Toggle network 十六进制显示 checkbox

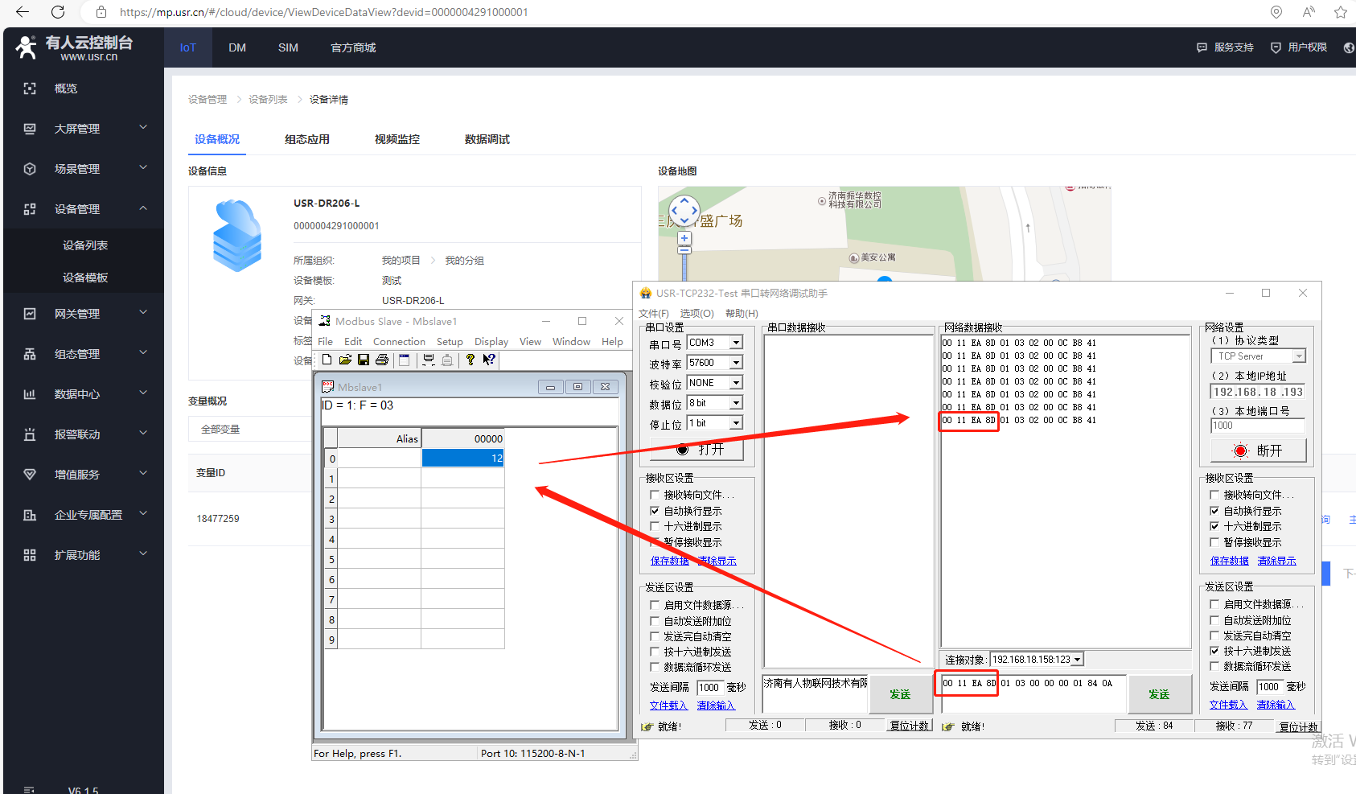(1214, 526)
